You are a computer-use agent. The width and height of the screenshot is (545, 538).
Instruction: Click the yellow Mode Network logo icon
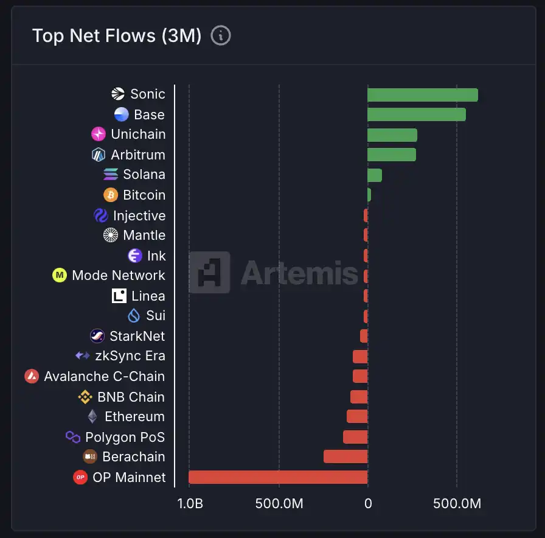tap(60, 275)
